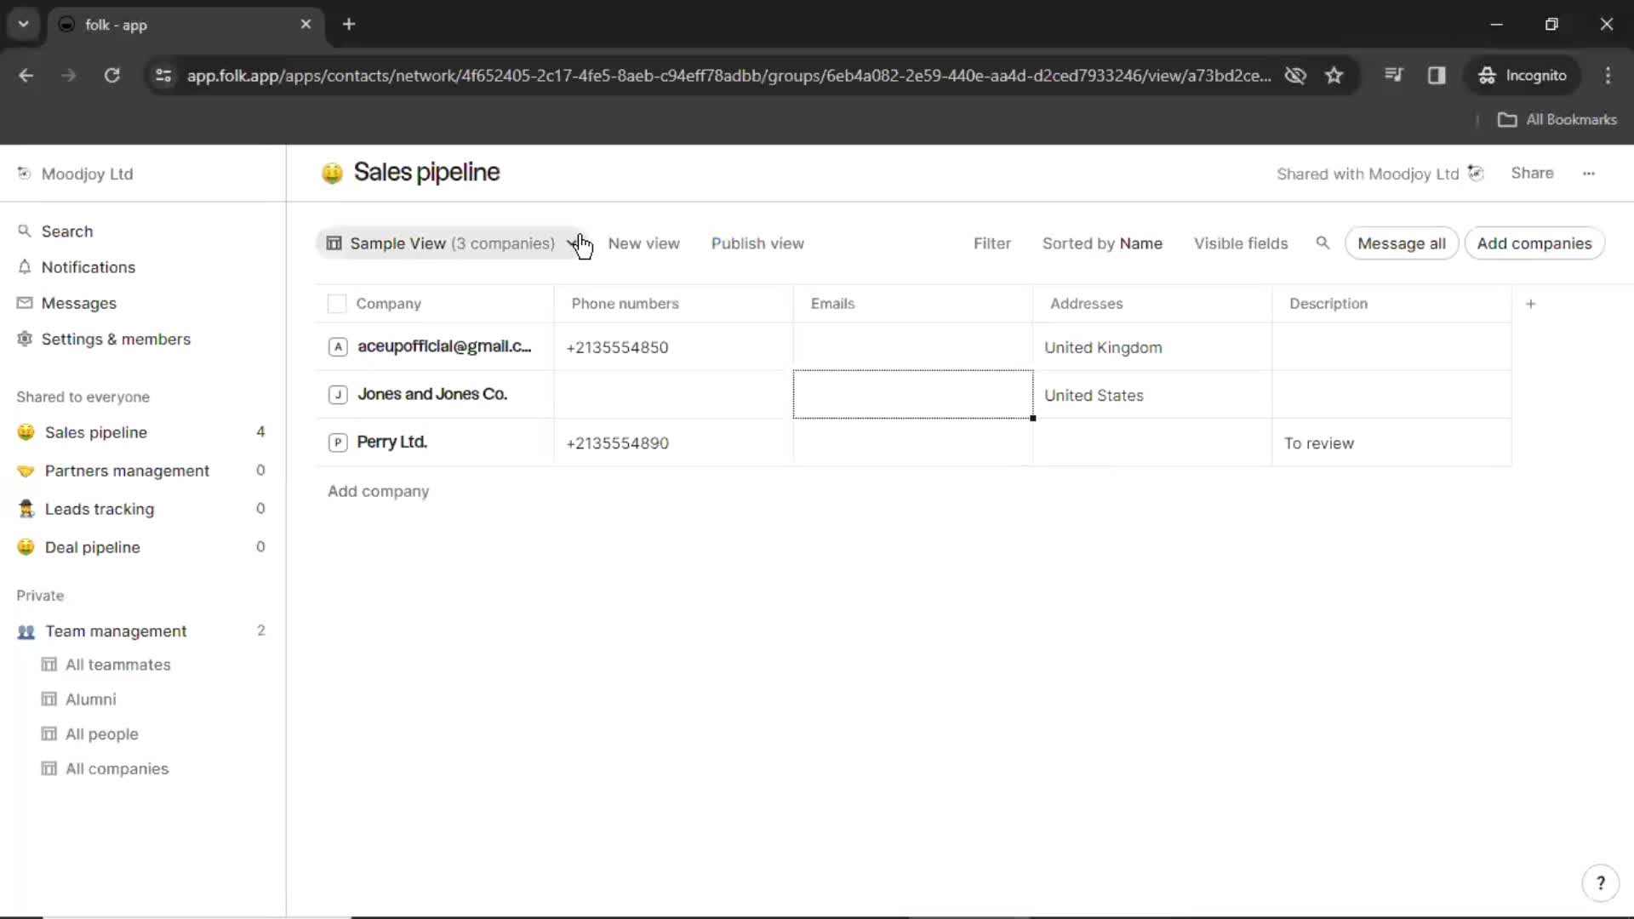This screenshot has height=919, width=1634.
Task: Open Sorted by Name dropdown
Action: point(1102,243)
